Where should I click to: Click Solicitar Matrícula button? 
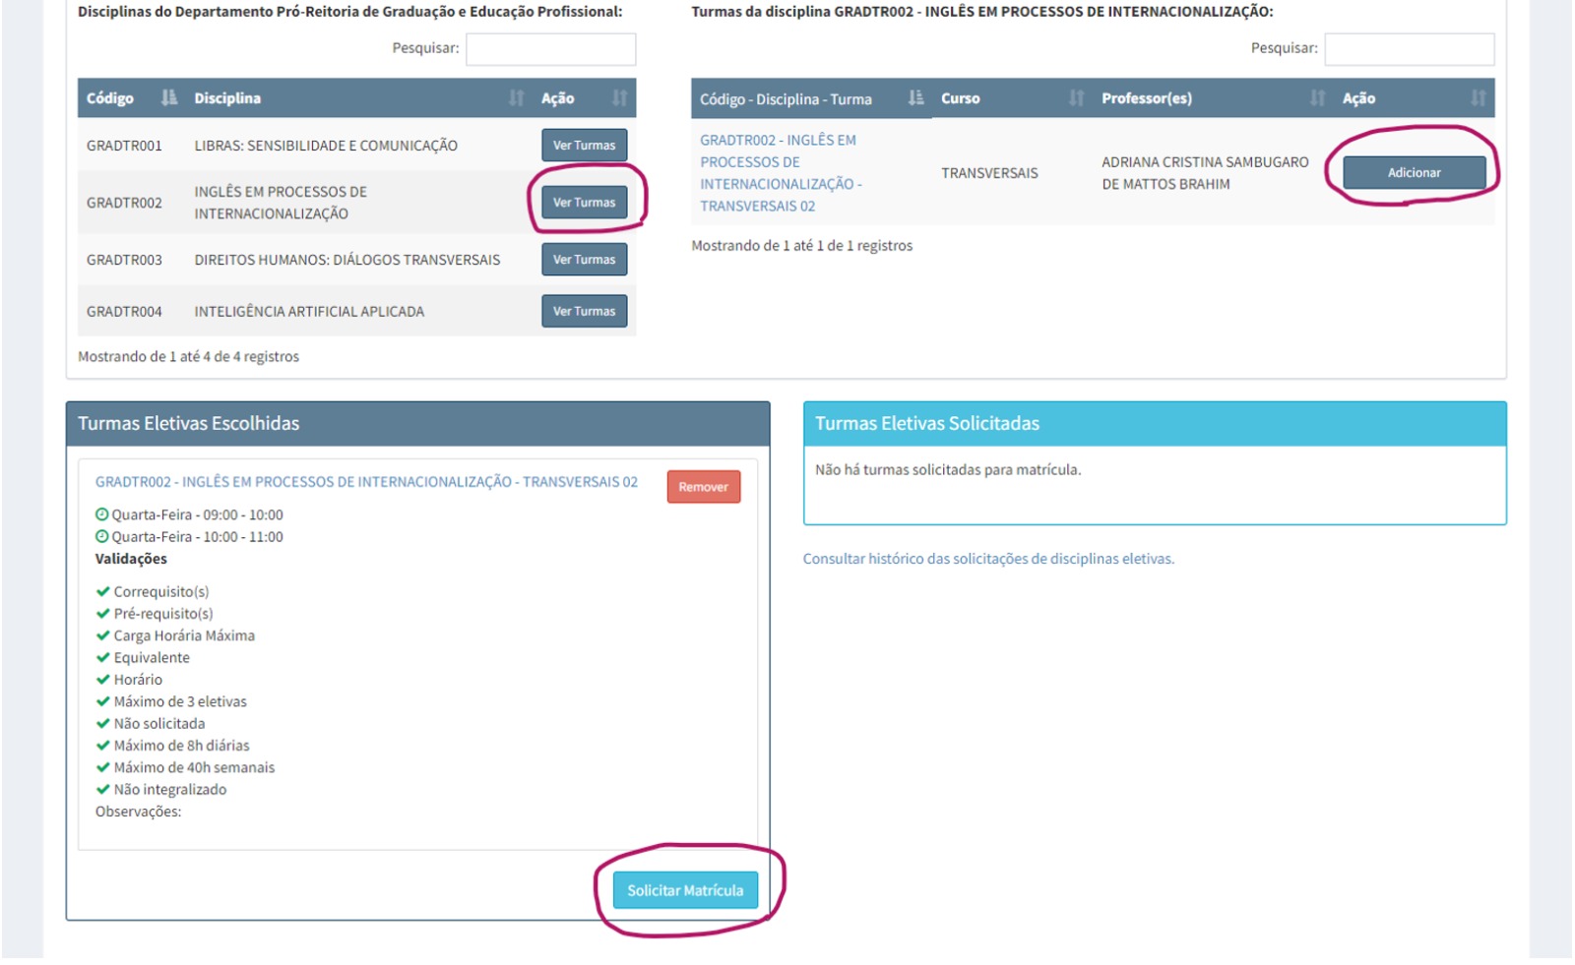tap(685, 890)
